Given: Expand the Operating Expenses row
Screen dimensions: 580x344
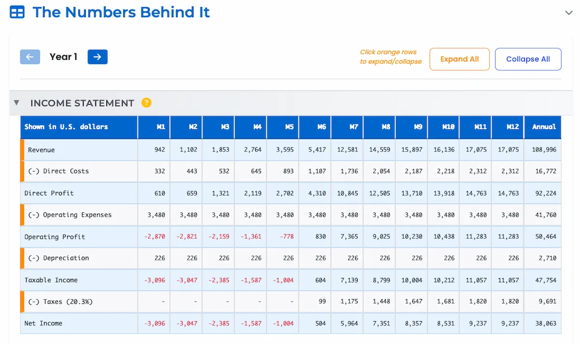Looking at the screenshot, I should tap(70, 215).
